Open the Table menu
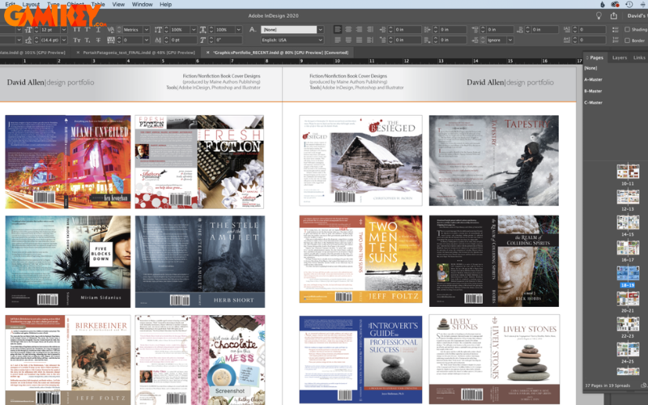The height and width of the screenshot is (405, 648). click(98, 4)
